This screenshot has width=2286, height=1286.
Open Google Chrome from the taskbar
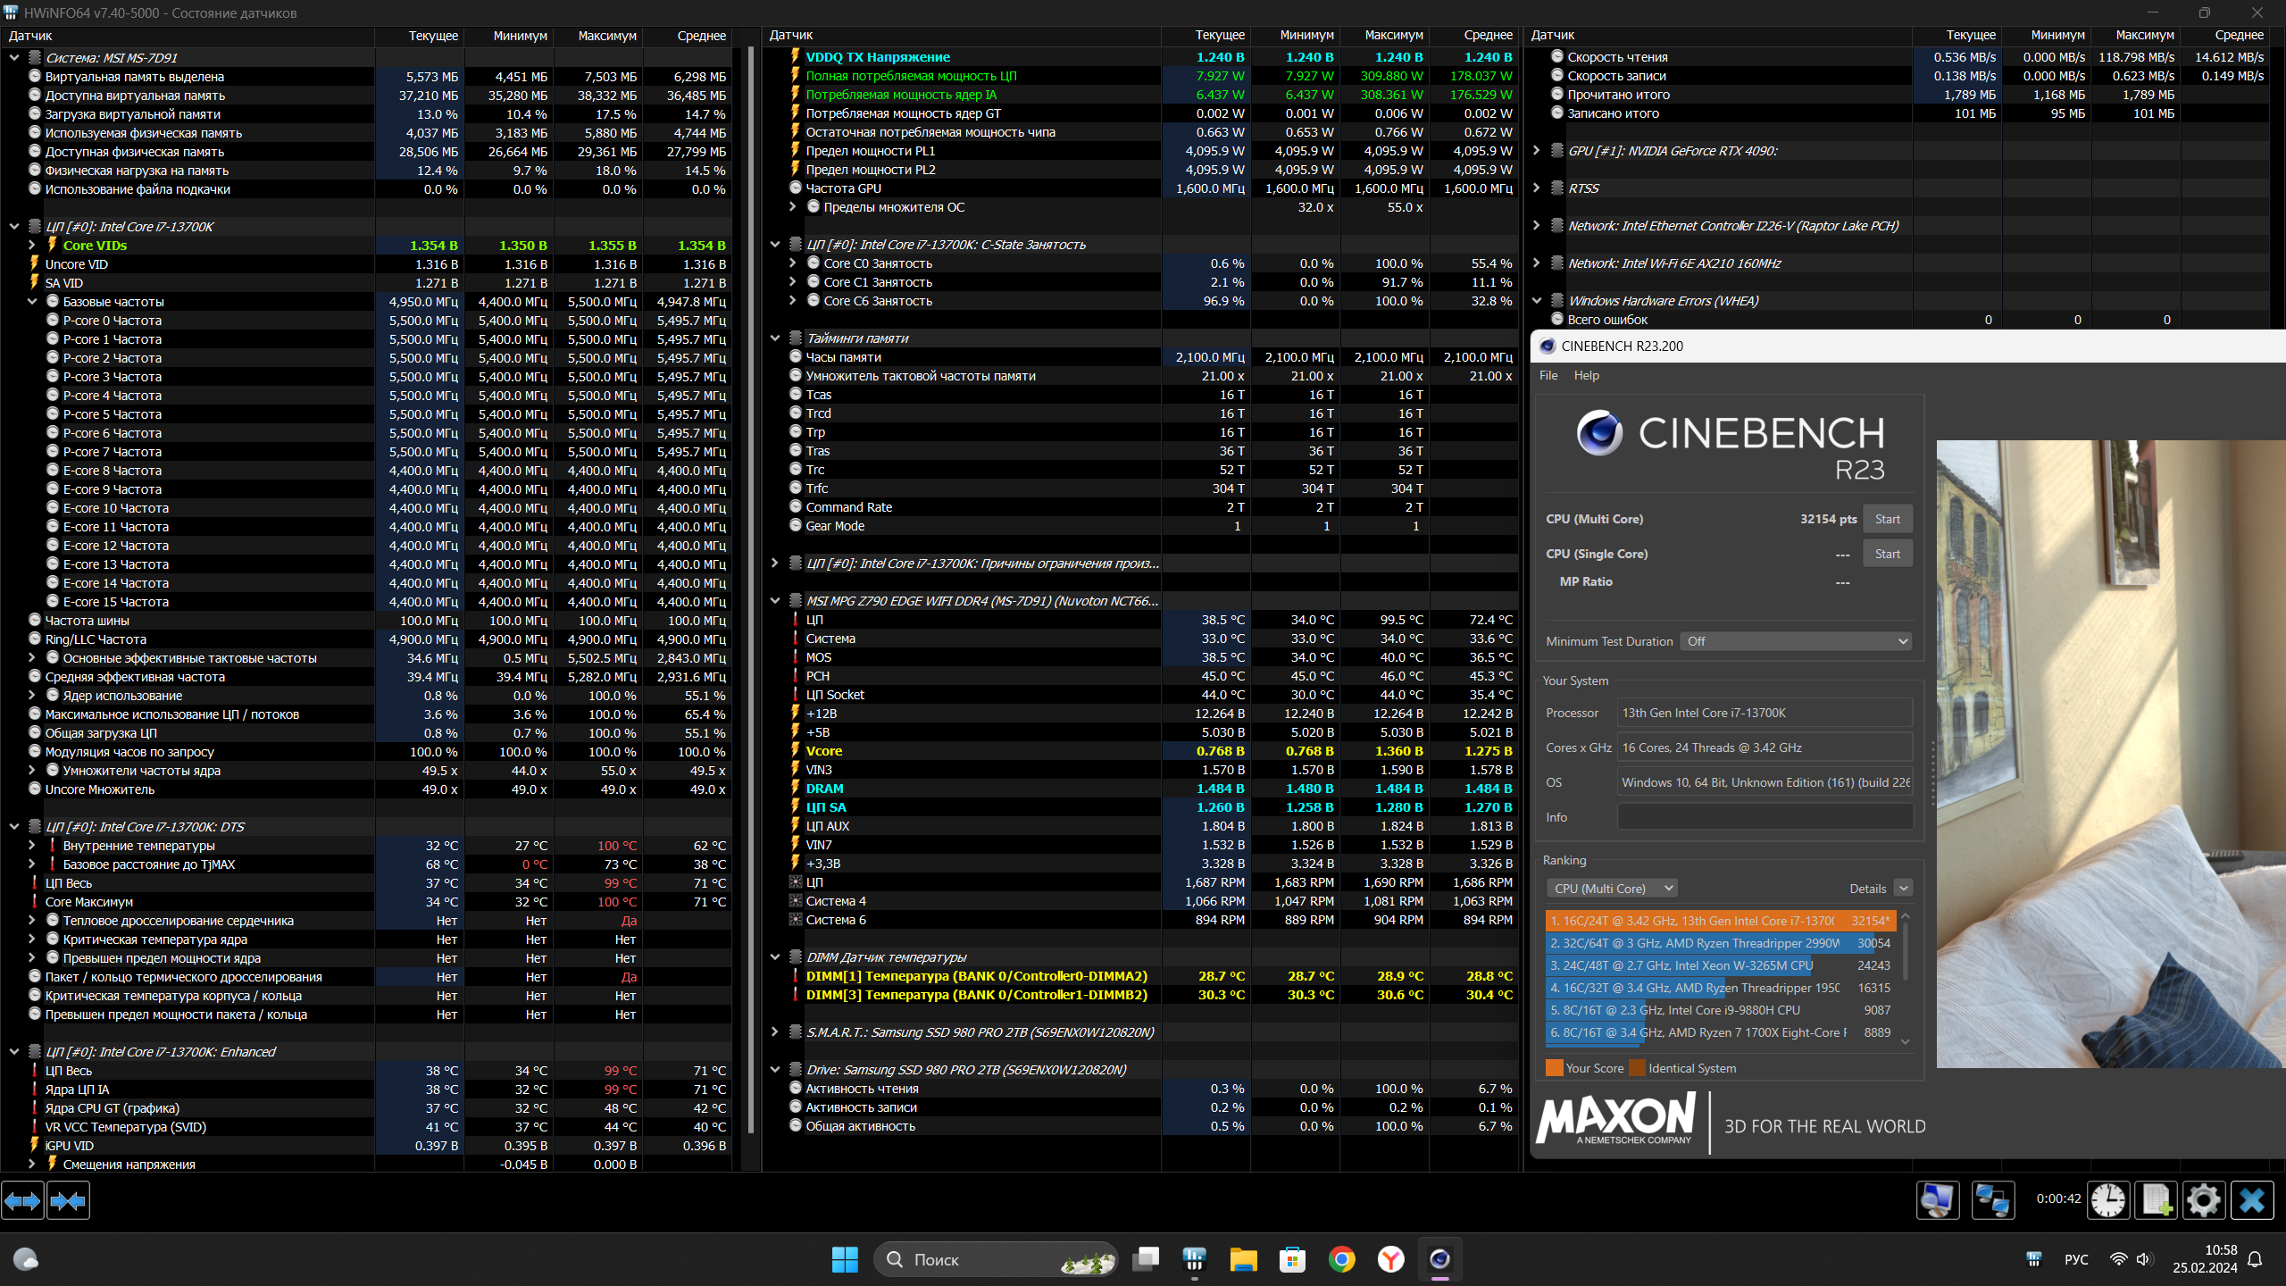click(1341, 1259)
